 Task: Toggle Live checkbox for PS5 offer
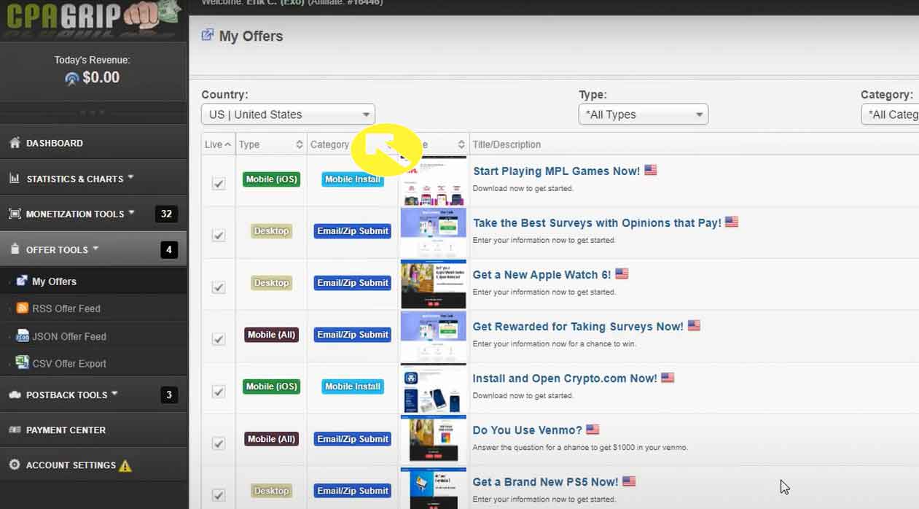point(219,494)
